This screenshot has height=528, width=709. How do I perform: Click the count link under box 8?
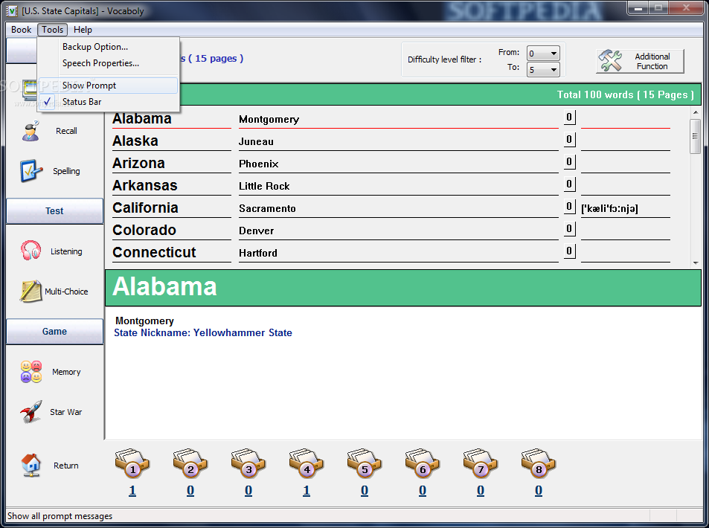point(539,491)
